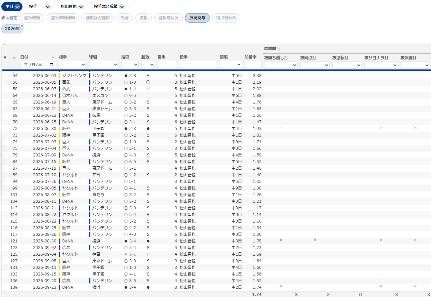Click the red × under 被勝ち越し打 for 2026-06-30
Image resolution: width=431 pixels, height=297 pixels.
pyautogui.click(x=281, y=128)
